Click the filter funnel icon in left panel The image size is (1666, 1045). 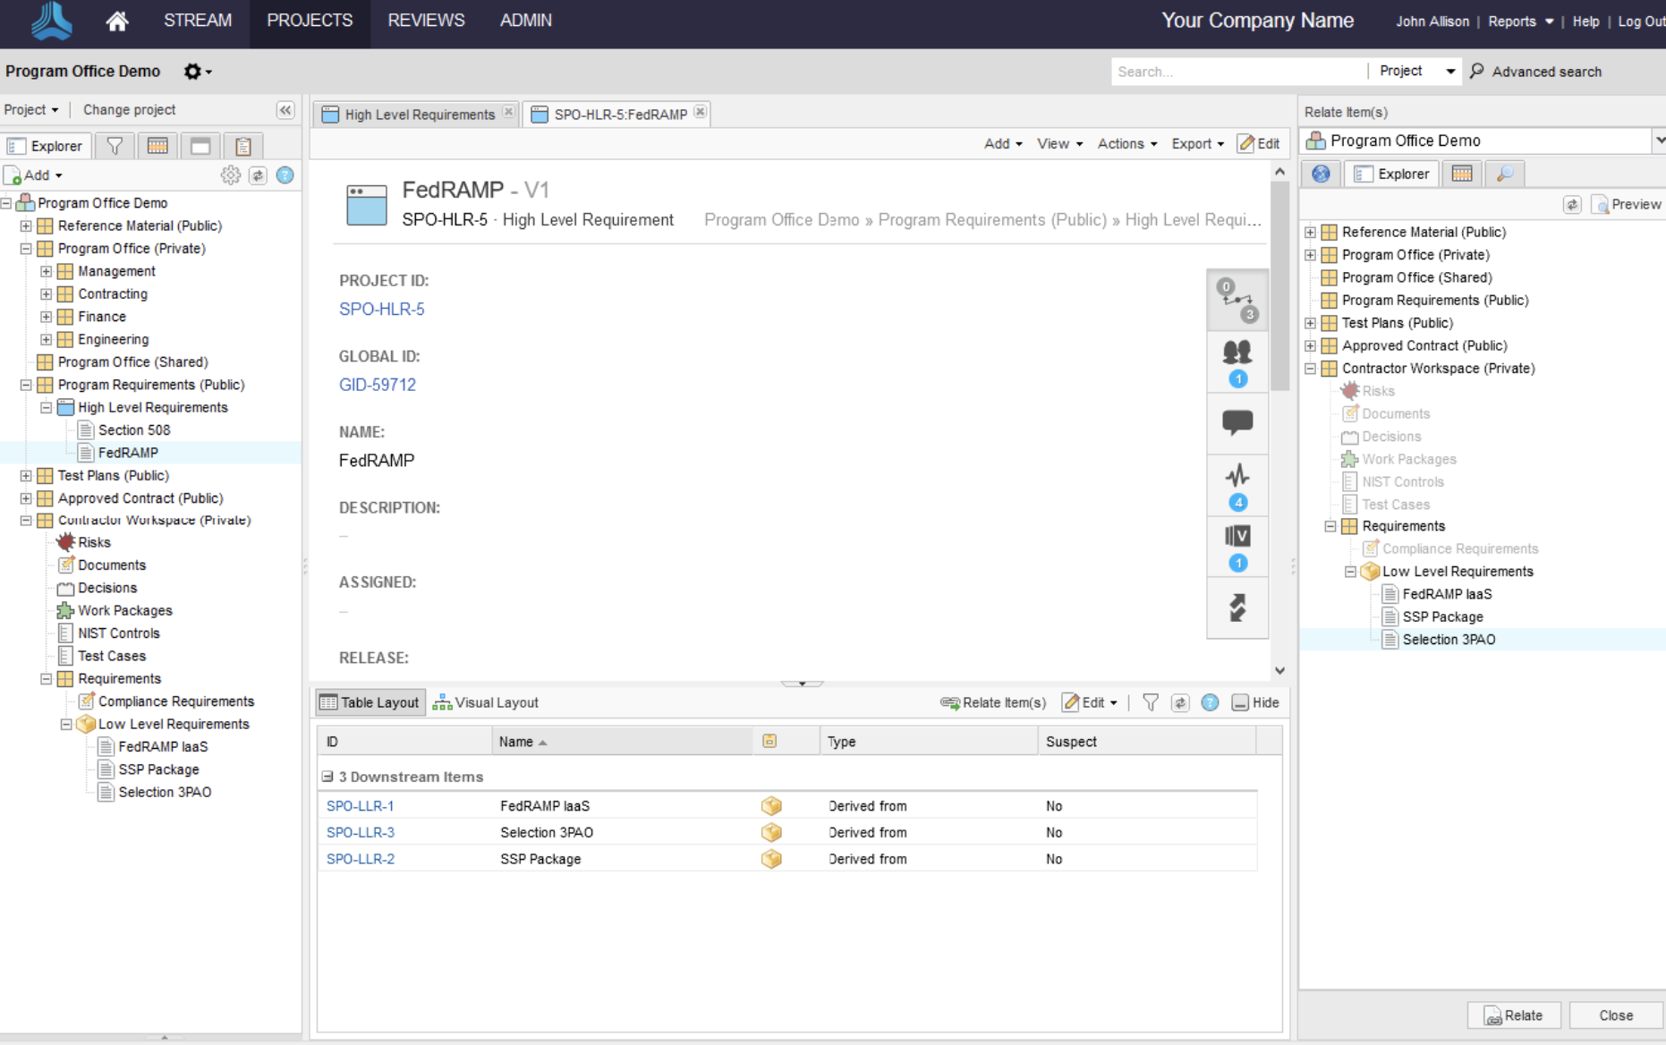[x=115, y=146]
